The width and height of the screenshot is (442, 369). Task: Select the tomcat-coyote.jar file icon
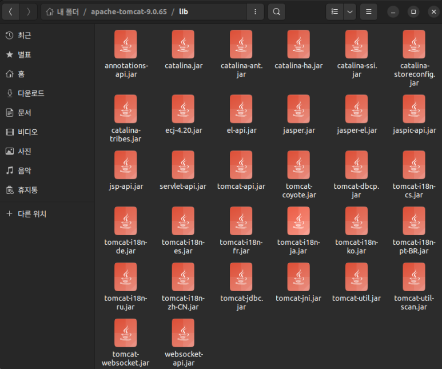(x=298, y=165)
